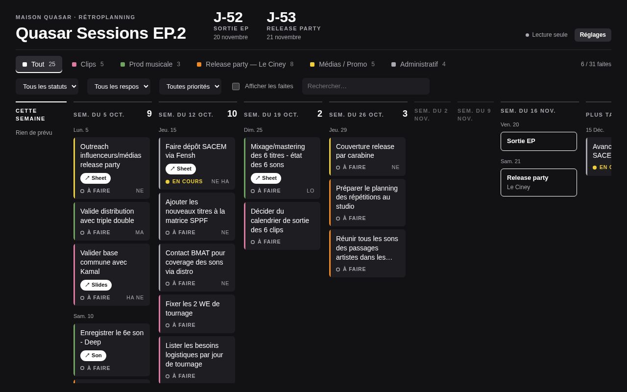
Task: Click status circle on Réunir tous les sons card
Action: coord(338,269)
